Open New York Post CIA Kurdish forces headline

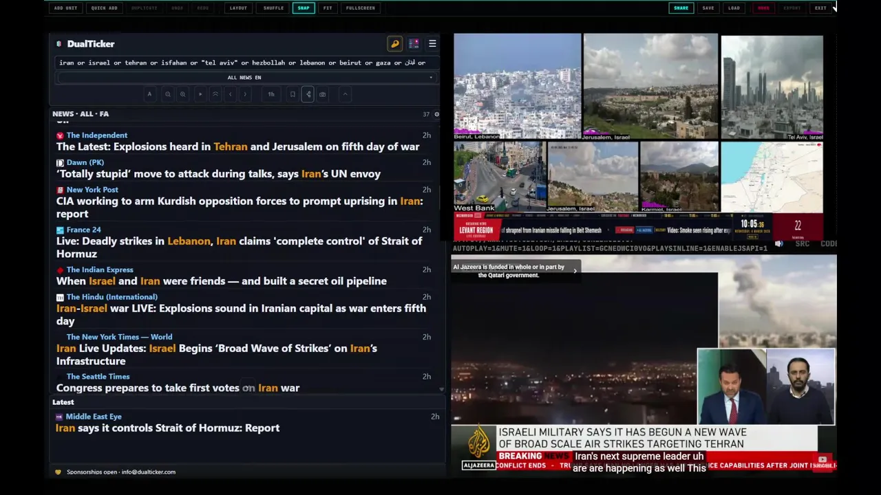pos(240,208)
